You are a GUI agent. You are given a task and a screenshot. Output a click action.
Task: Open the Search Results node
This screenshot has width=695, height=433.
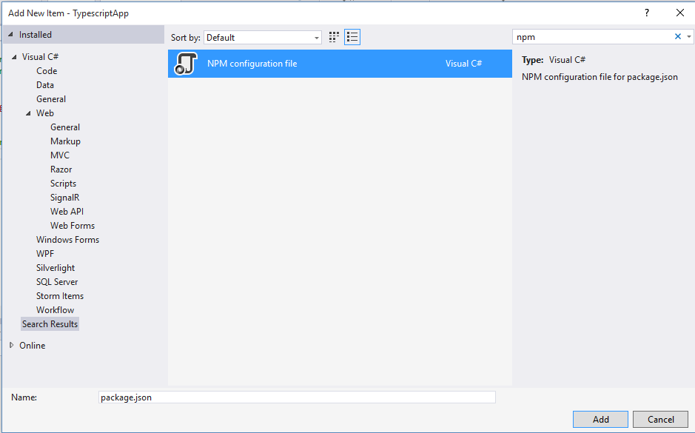coord(50,324)
